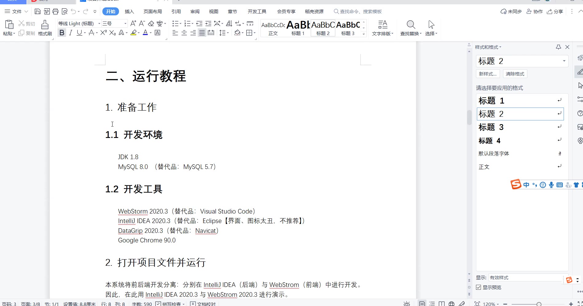This screenshot has width=583, height=306.
Task: Center align text
Action: (184, 33)
